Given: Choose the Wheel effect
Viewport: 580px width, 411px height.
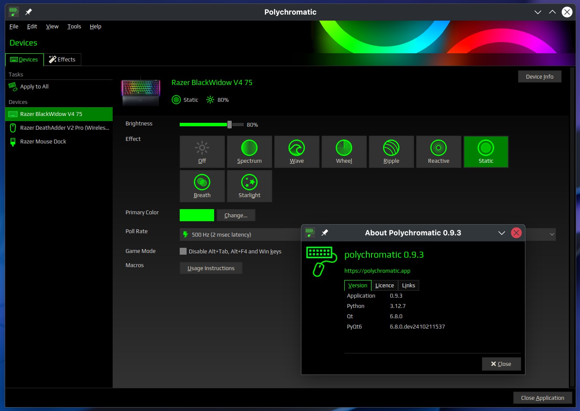Looking at the screenshot, I should tap(344, 152).
